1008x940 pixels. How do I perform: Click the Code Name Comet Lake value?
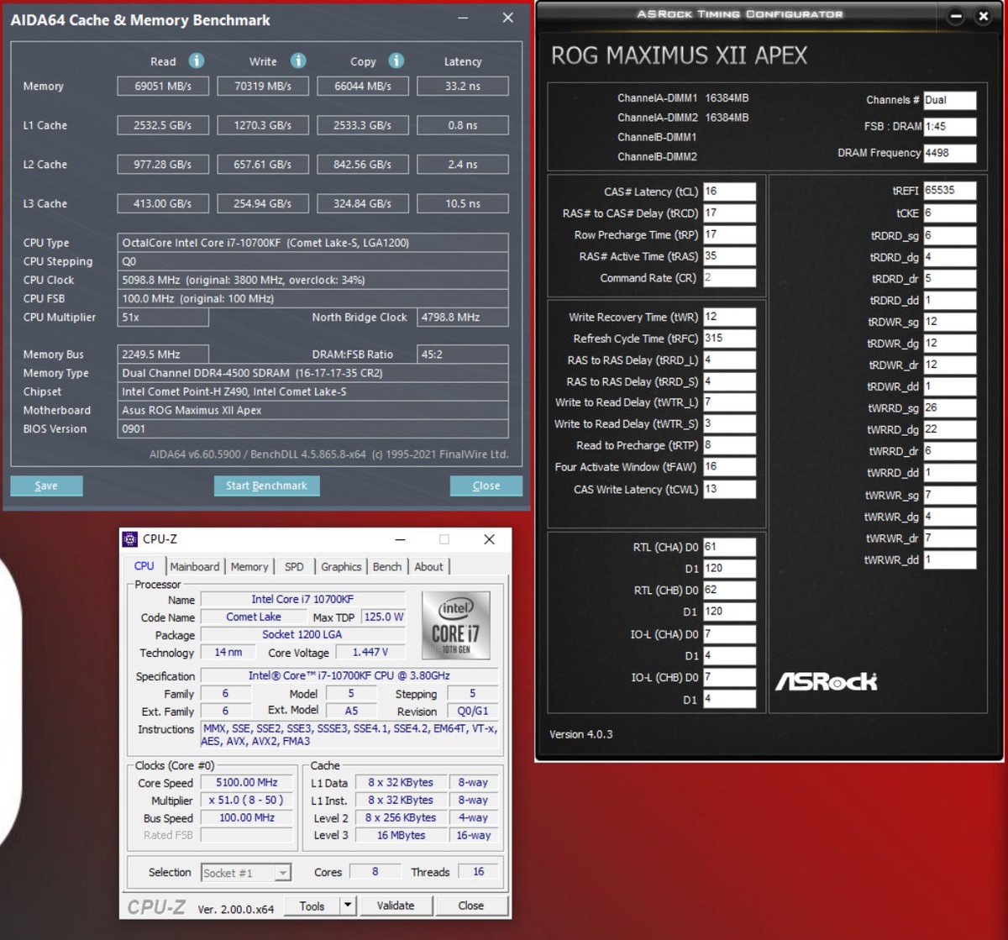tap(253, 617)
